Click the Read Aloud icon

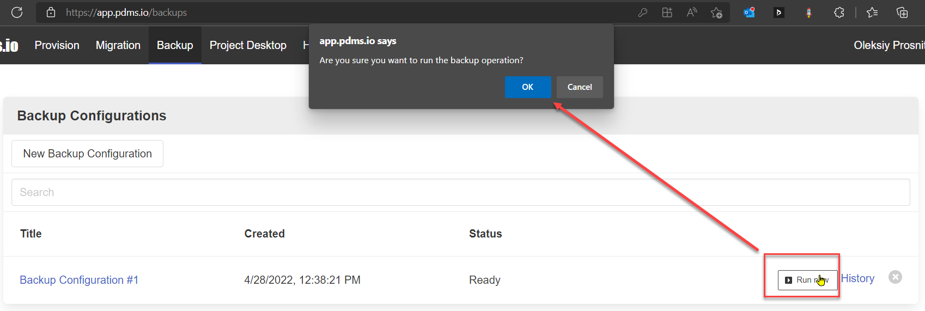coord(692,13)
